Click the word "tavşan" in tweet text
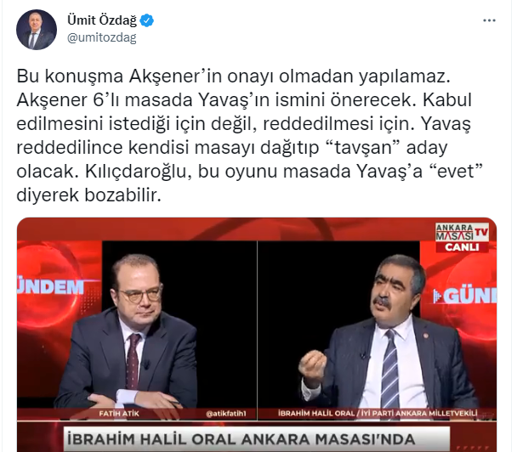The height and width of the screenshot is (452, 523). coord(363,147)
